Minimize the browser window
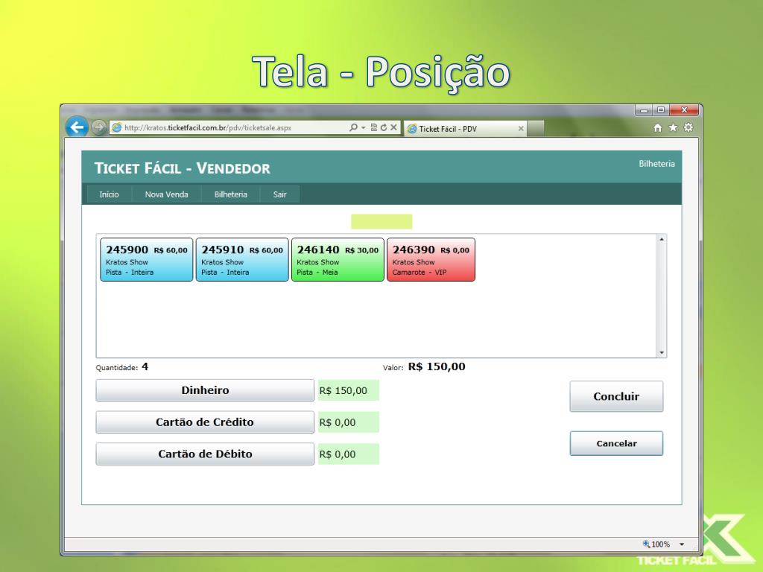The height and width of the screenshot is (572, 763). (644, 110)
